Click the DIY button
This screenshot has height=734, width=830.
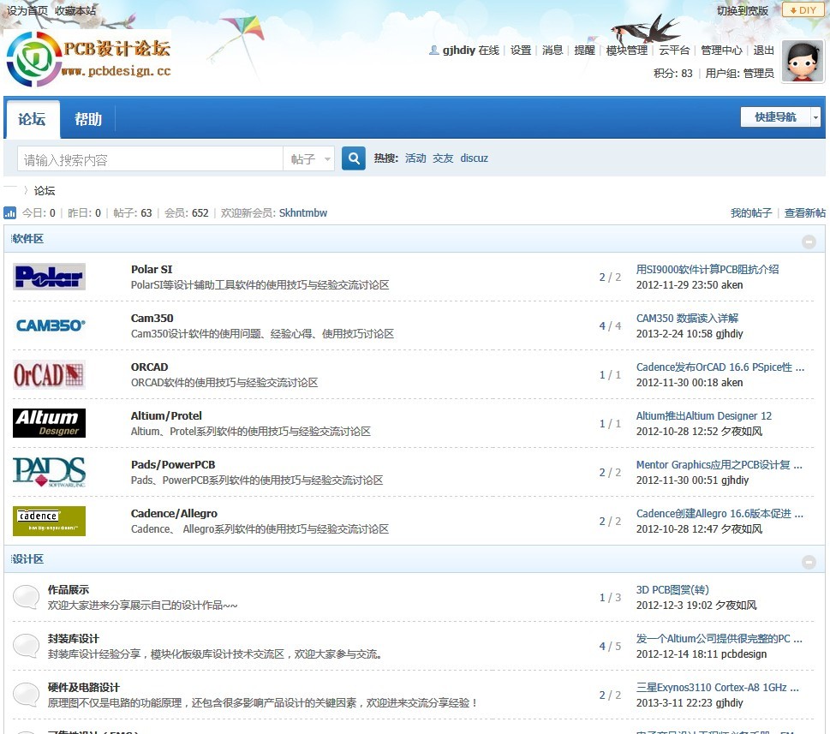tap(803, 10)
